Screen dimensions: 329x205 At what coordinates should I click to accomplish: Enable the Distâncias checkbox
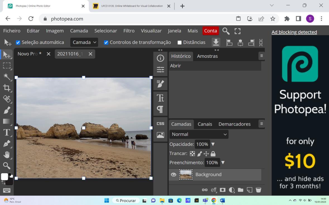pyautogui.click(x=180, y=42)
